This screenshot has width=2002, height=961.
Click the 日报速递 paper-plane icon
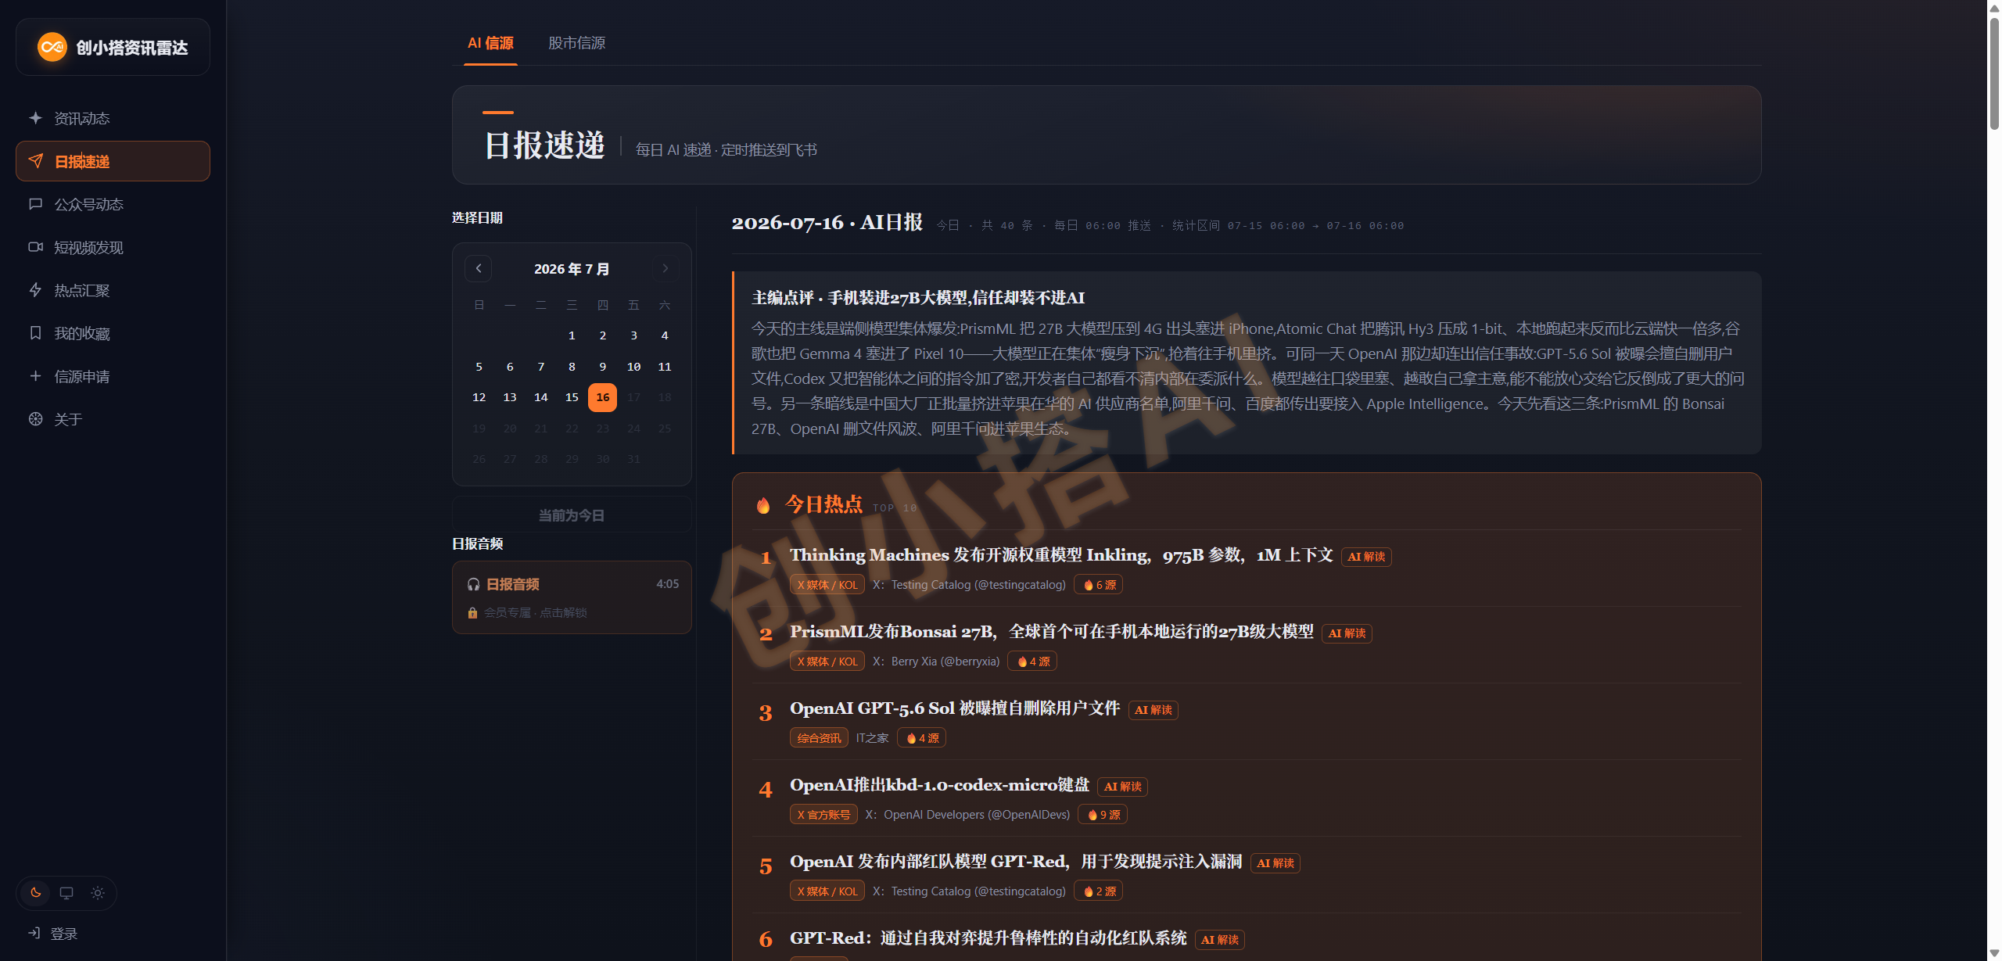[35, 161]
